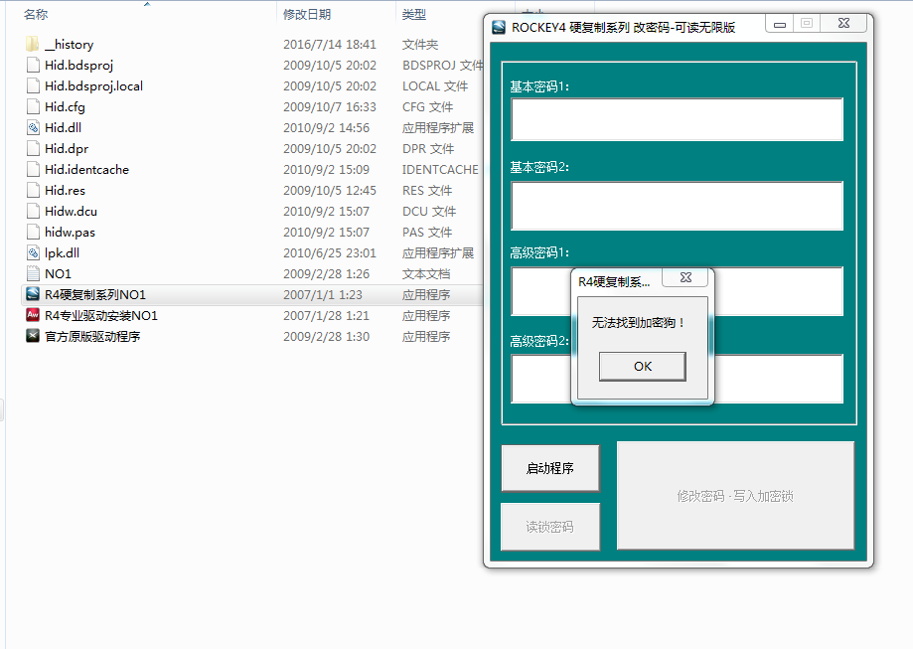Click the file name NO1
The image size is (913, 649).
click(x=58, y=274)
